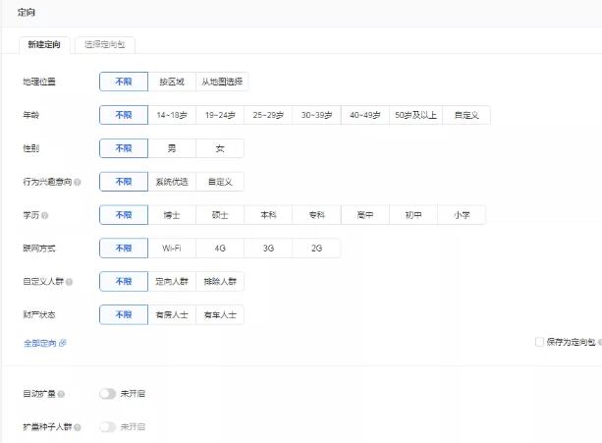Click help icon beside 学历 label
Screen dimensions: 602x443
tap(45, 215)
